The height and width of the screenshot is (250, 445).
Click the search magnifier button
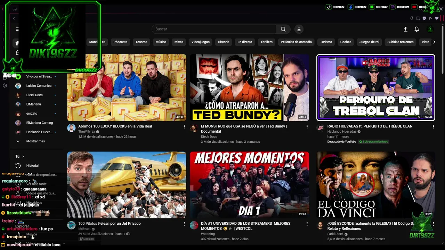click(283, 29)
